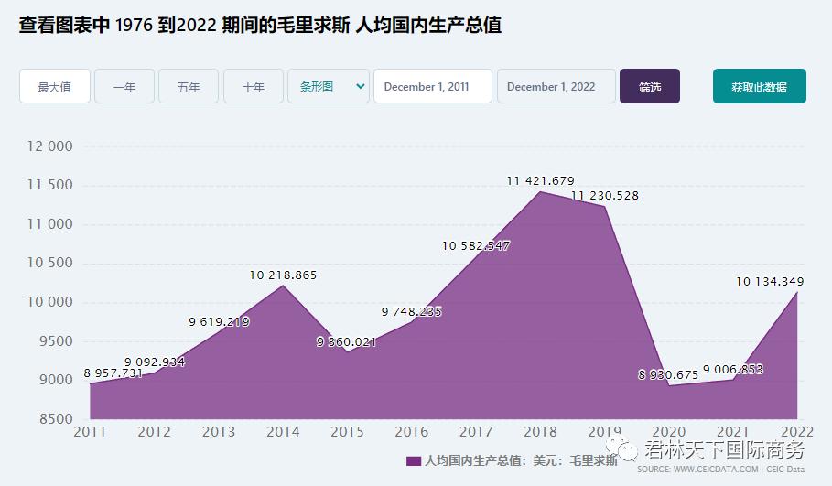Click the purple legend color square
832x486 pixels.
tap(414, 460)
